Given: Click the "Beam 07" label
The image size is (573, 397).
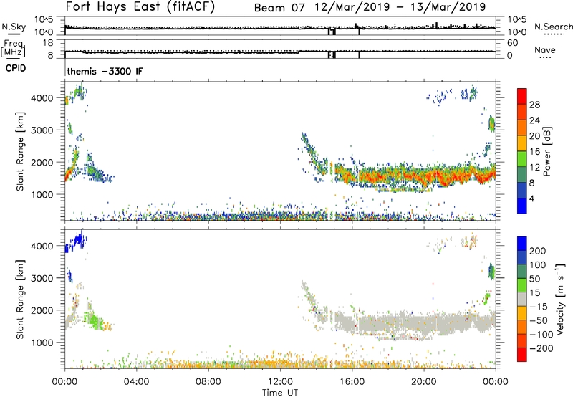Looking at the screenshot, I should coord(279,8).
